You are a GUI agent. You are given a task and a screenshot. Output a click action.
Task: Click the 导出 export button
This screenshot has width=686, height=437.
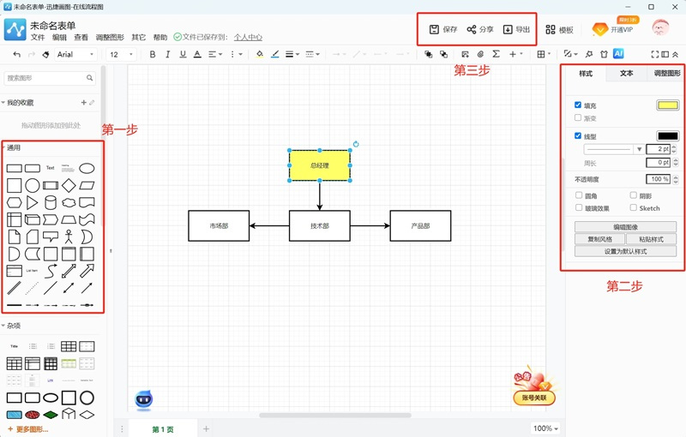tap(516, 29)
